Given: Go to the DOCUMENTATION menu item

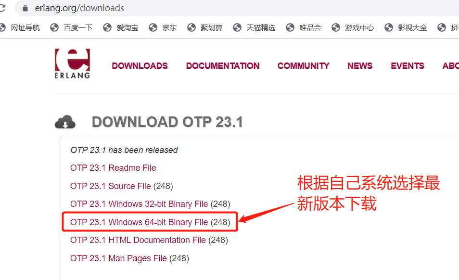Looking at the screenshot, I should click(x=223, y=66).
